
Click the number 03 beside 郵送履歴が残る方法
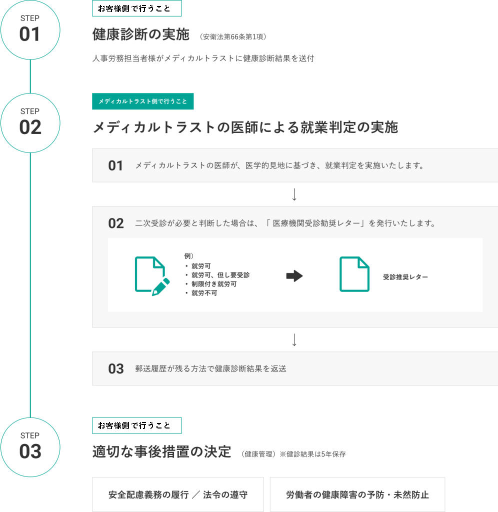(116, 368)
